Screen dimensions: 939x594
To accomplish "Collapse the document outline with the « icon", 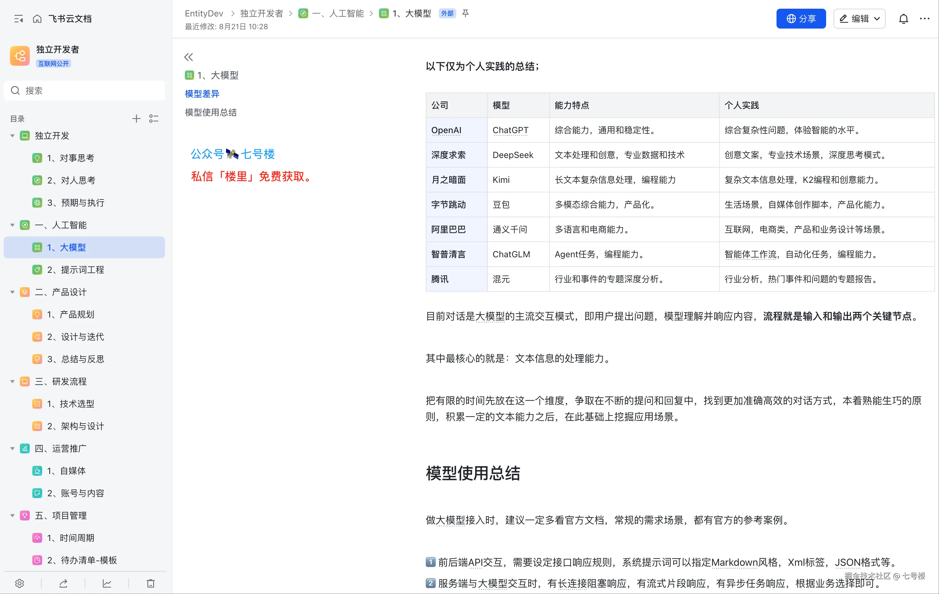I will pos(189,57).
